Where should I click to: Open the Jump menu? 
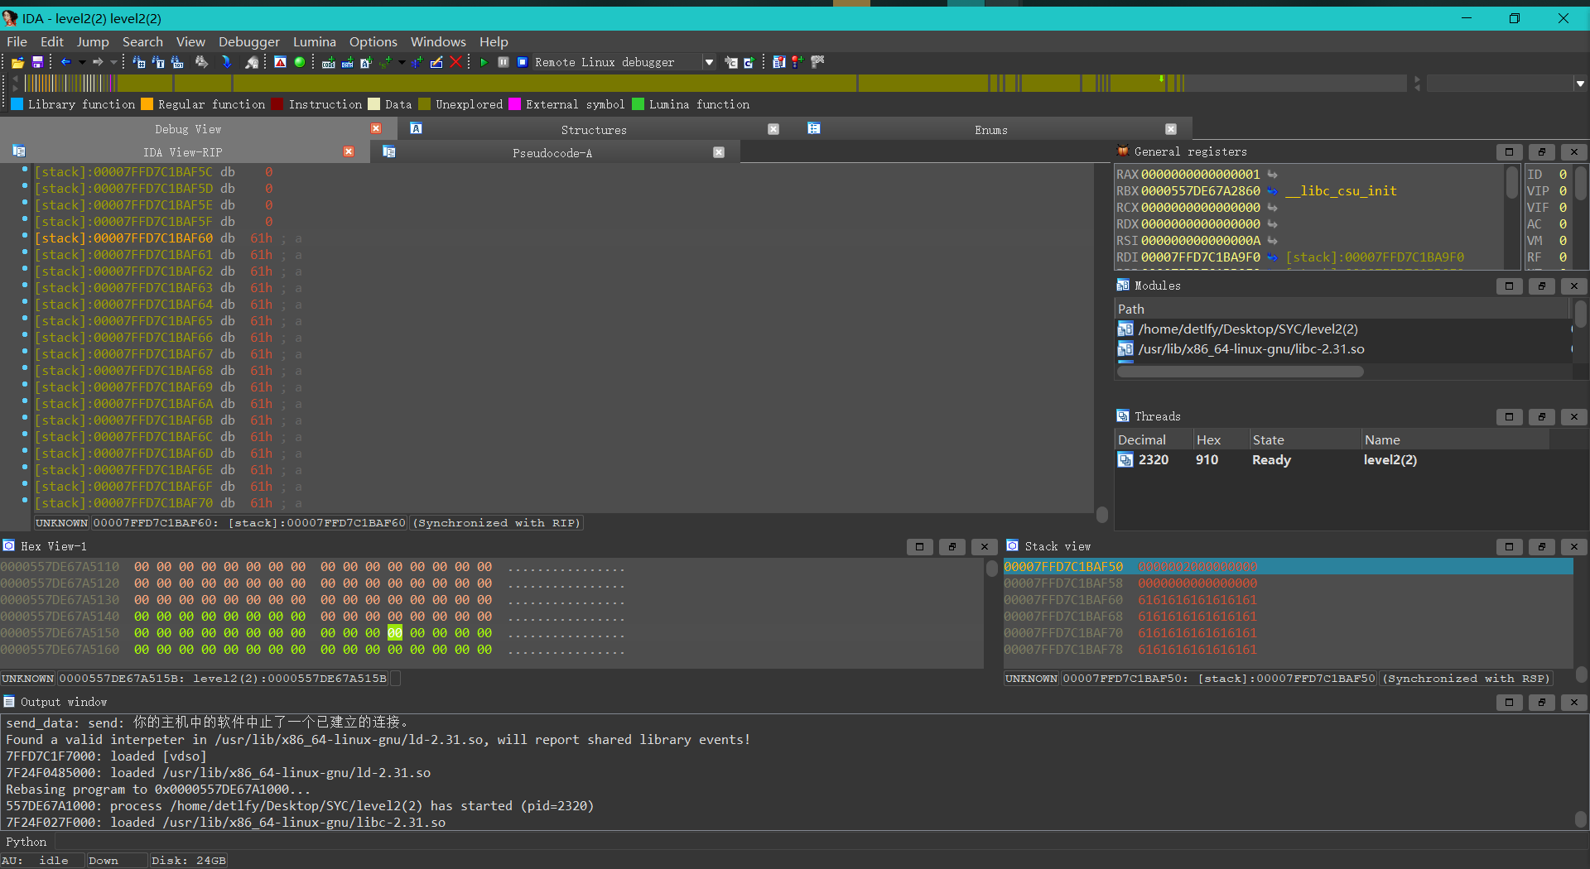click(93, 41)
